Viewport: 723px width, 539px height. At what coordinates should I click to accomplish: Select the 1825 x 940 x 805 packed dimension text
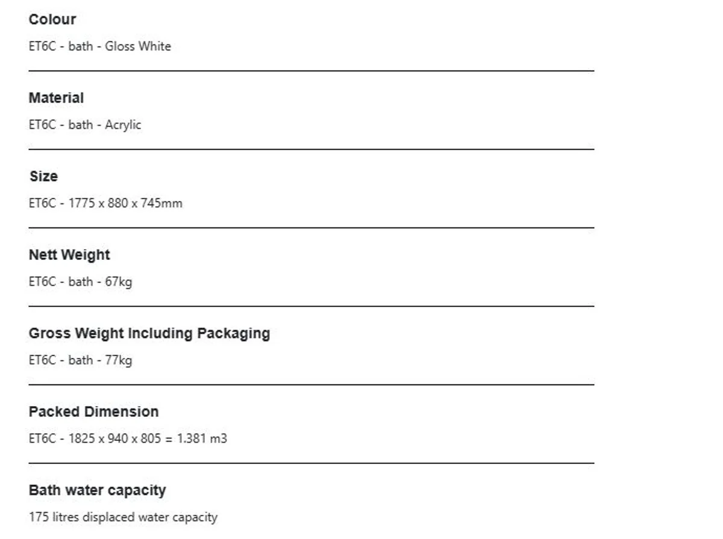click(115, 439)
